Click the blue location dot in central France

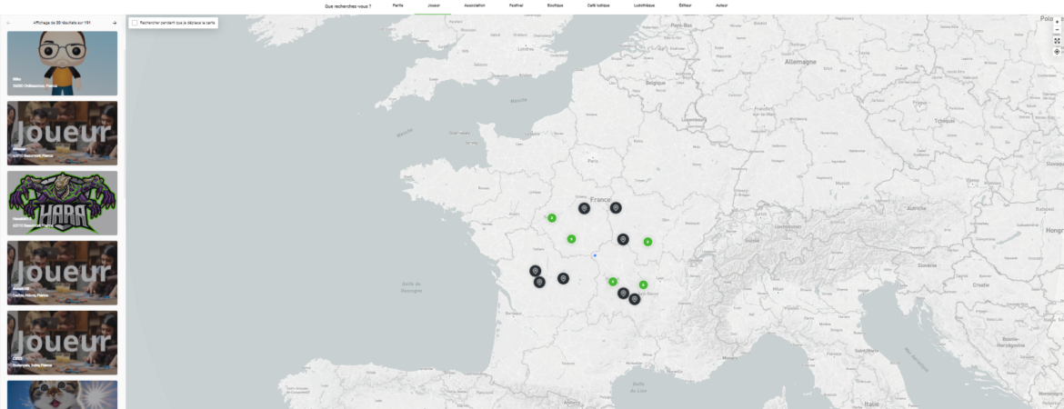tap(595, 255)
